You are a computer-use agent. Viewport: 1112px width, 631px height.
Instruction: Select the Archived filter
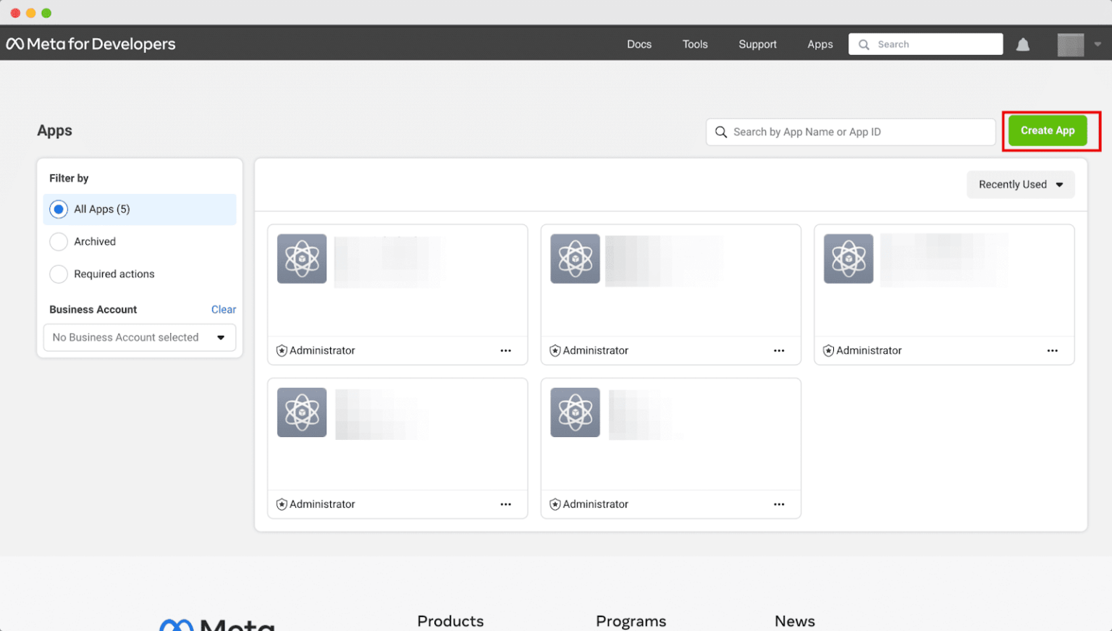[x=58, y=242]
